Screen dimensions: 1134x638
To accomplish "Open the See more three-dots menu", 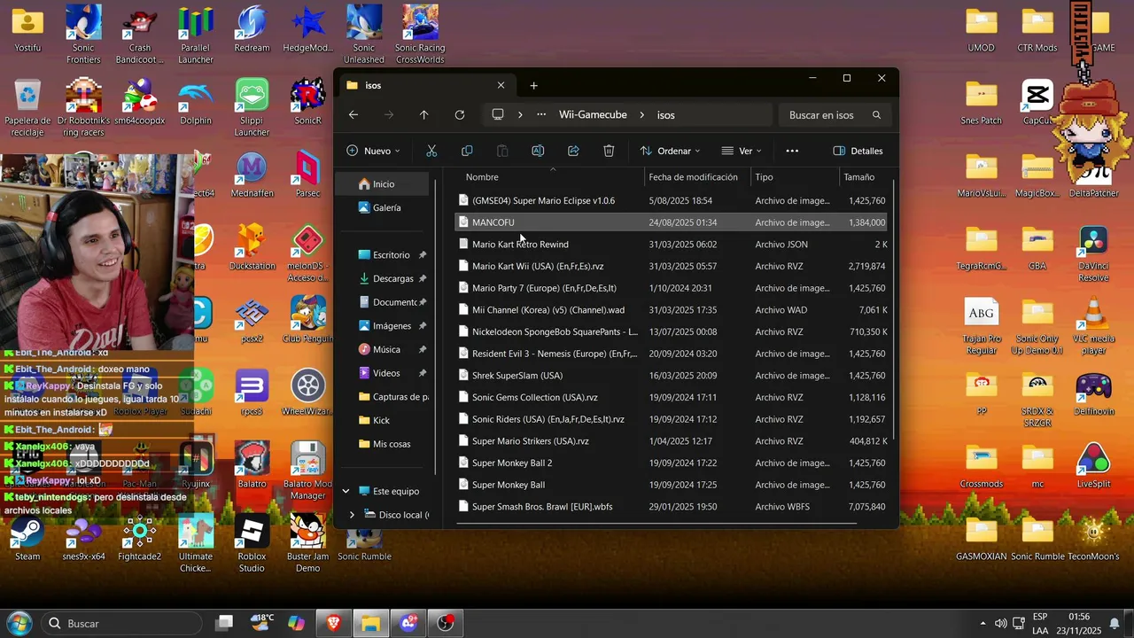I will pos(792,151).
